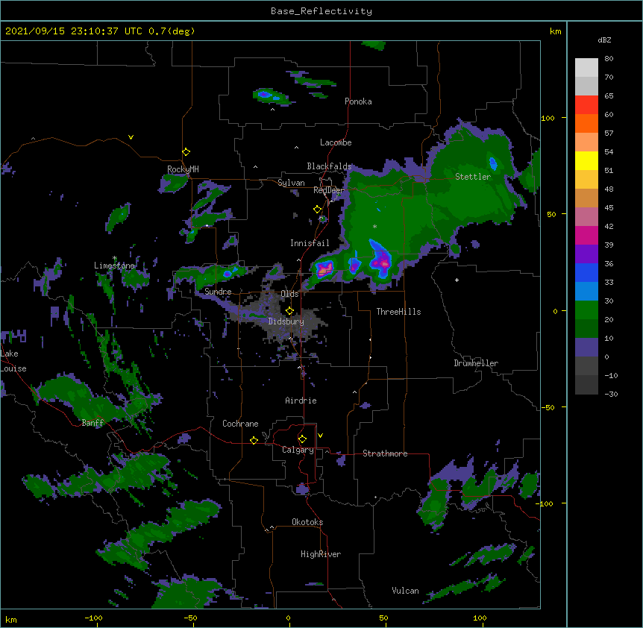The height and width of the screenshot is (628, 643).
Task: Click the Banff label
Action: click(x=92, y=423)
